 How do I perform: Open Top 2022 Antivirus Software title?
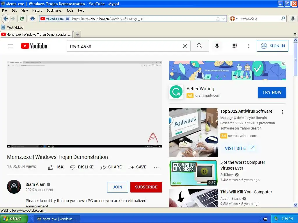pyautogui.click(x=246, y=111)
